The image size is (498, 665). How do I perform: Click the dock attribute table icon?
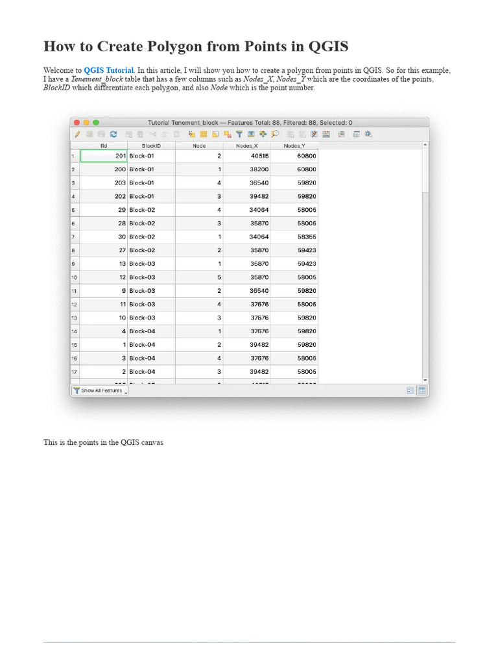click(357, 134)
